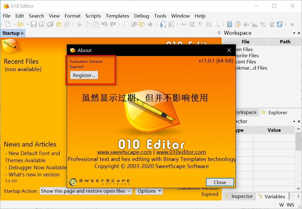Viewport: 302px width, 209px height.
Task: Open the Help menu
Action: click(200, 16)
